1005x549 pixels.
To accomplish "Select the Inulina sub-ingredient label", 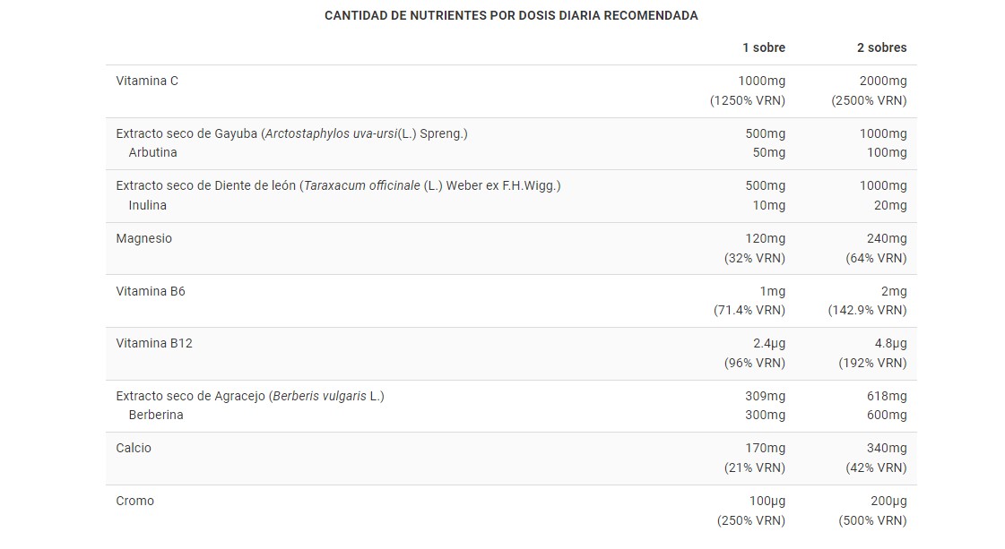I will pos(147,205).
